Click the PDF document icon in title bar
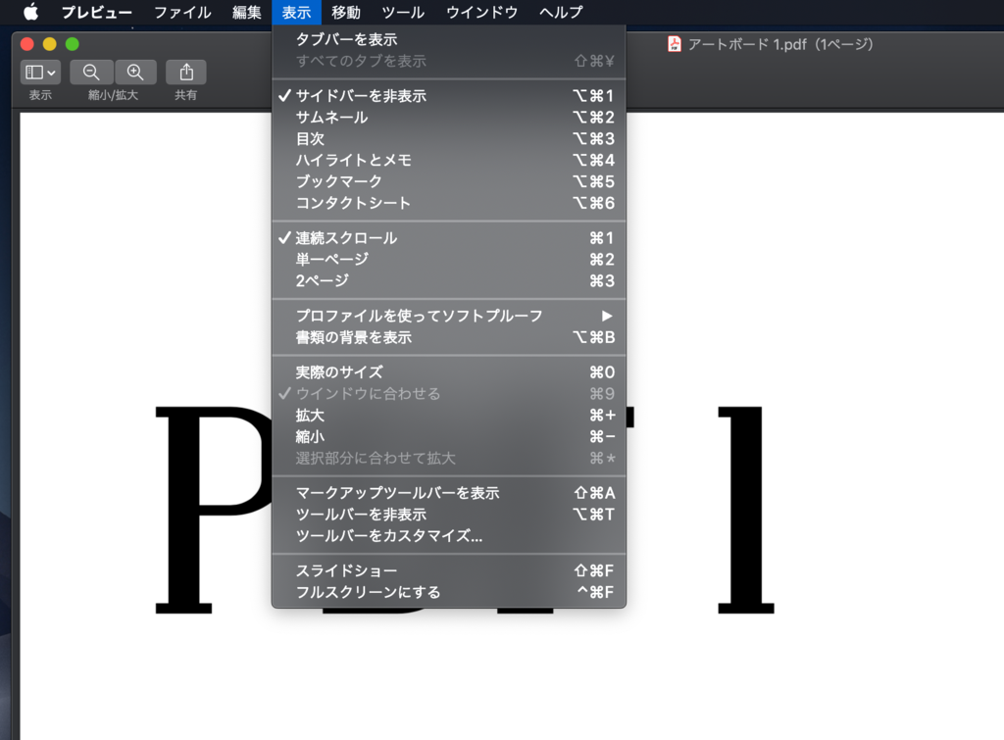Screen dimensions: 1004x740 pyautogui.click(x=674, y=44)
